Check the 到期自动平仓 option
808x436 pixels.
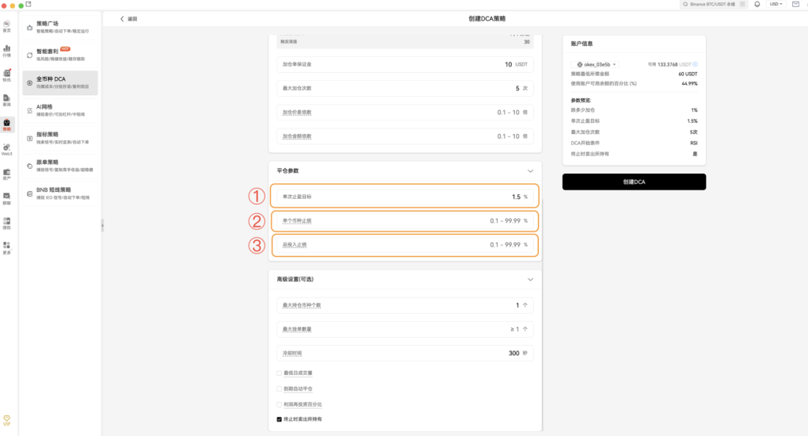tap(279, 388)
